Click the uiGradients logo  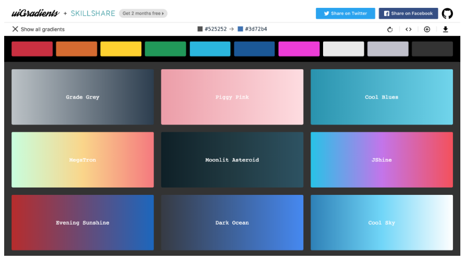tap(35, 13)
